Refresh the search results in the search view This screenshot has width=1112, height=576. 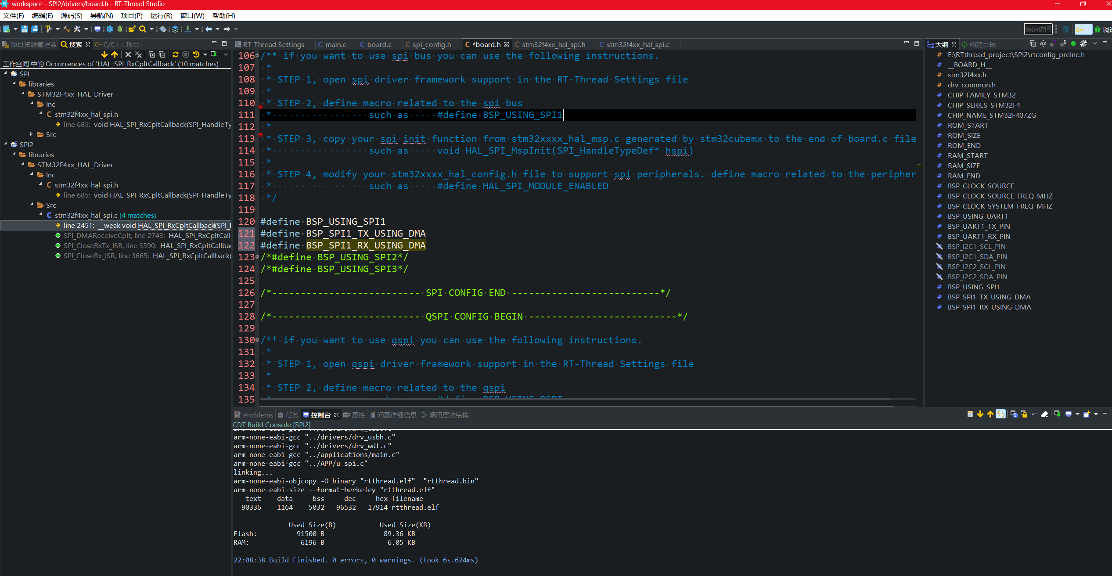pyautogui.click(x=176, y=54)
